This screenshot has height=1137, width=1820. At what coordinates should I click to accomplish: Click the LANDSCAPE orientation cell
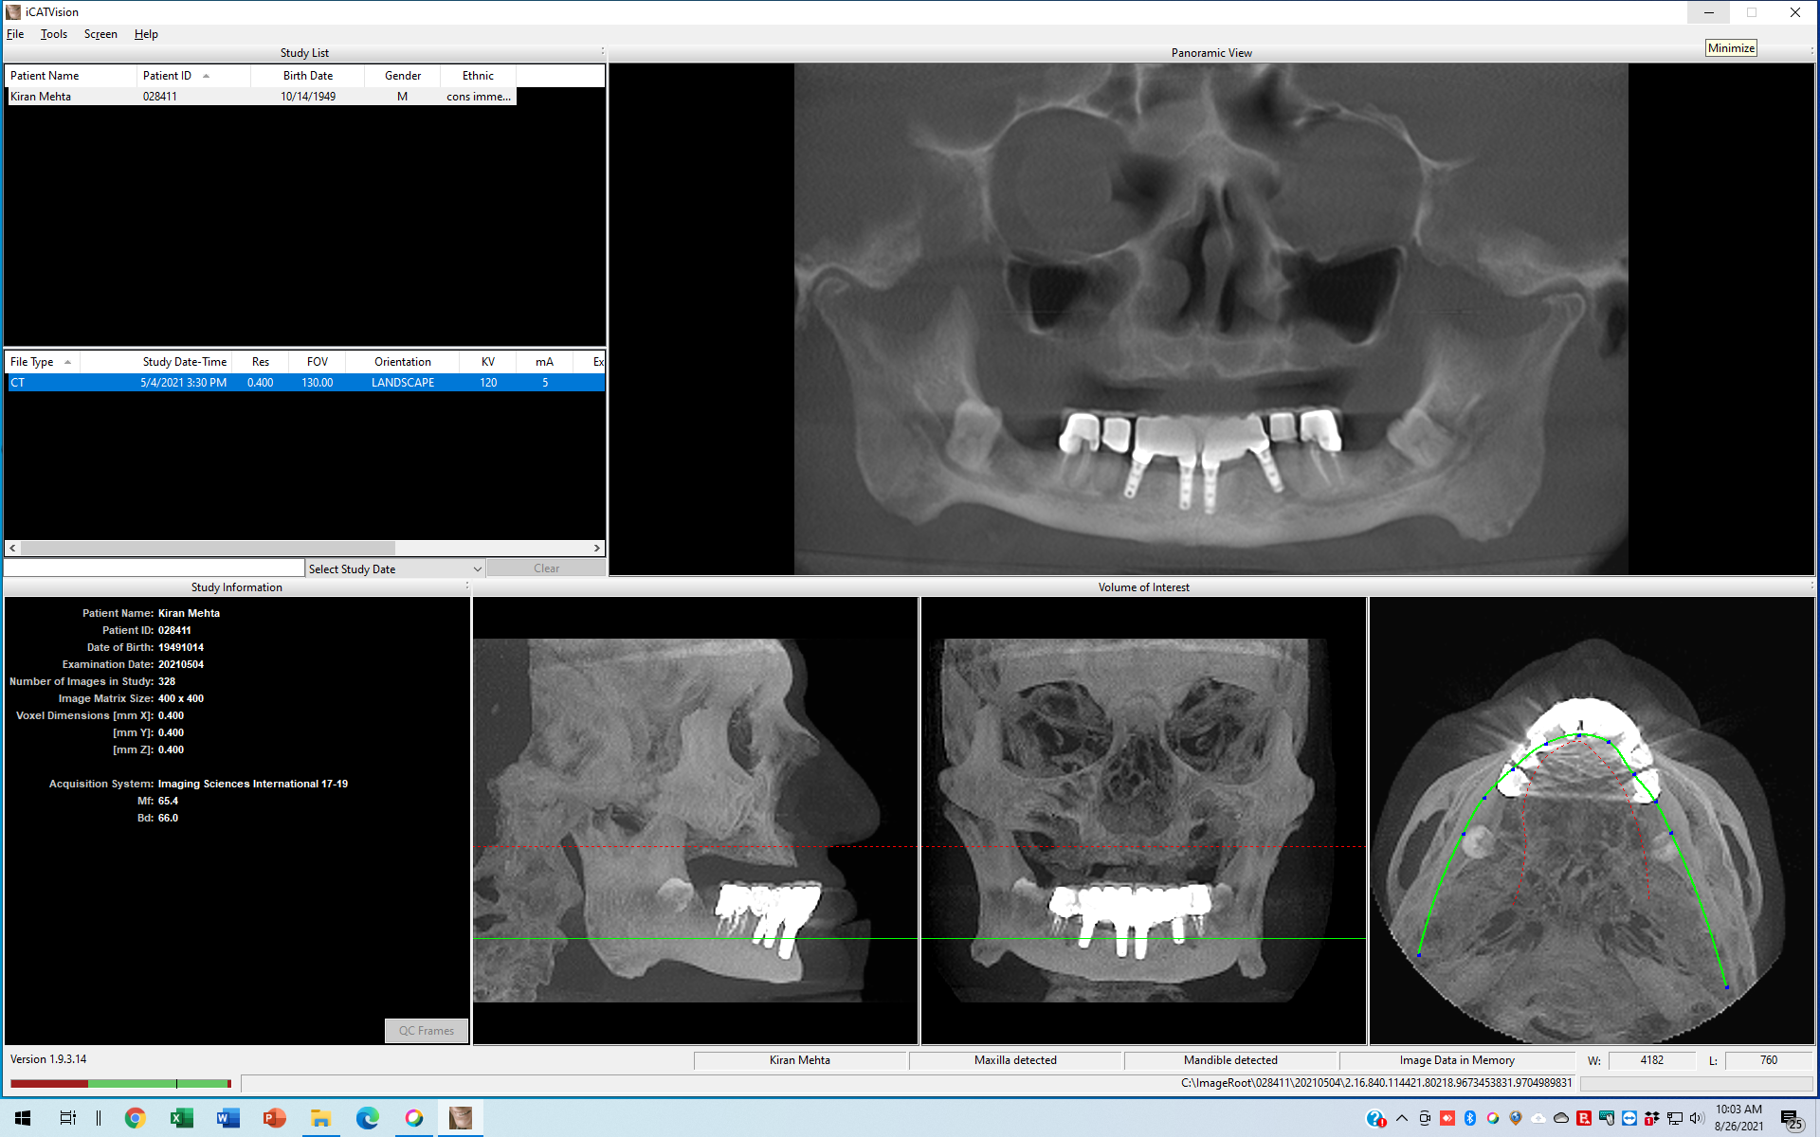click(x=403, y=383)
